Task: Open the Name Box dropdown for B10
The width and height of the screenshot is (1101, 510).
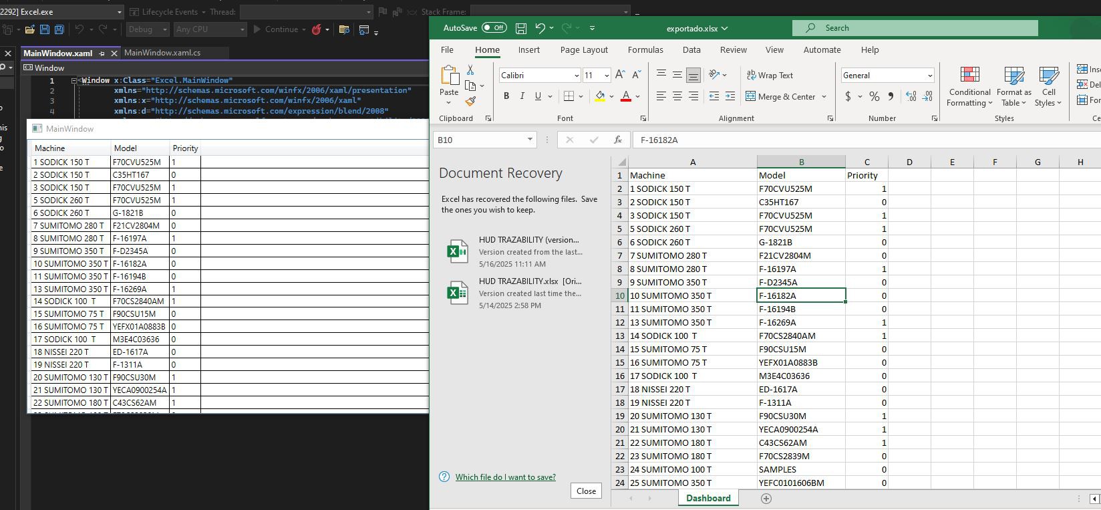Action: tap(530, 140)
